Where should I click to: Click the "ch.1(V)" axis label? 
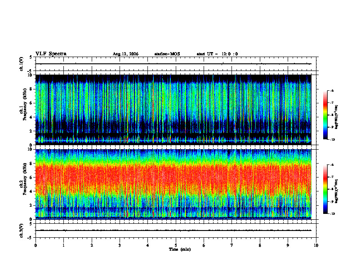21,64
